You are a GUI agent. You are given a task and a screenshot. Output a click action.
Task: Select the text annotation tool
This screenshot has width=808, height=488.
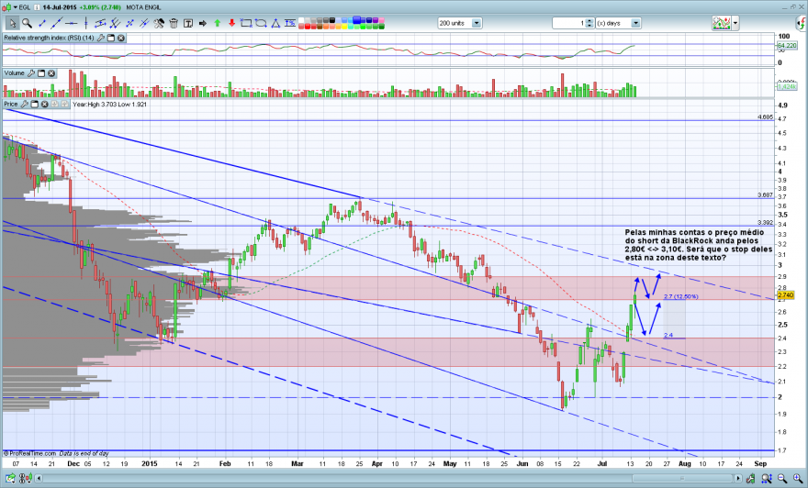(188, 23)
